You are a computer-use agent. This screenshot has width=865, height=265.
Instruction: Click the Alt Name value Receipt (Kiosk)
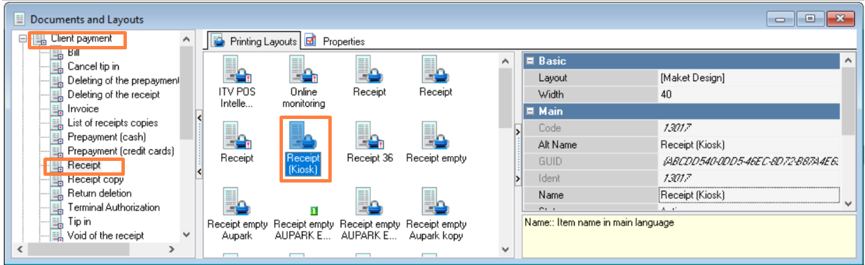[x=749, y=145]
